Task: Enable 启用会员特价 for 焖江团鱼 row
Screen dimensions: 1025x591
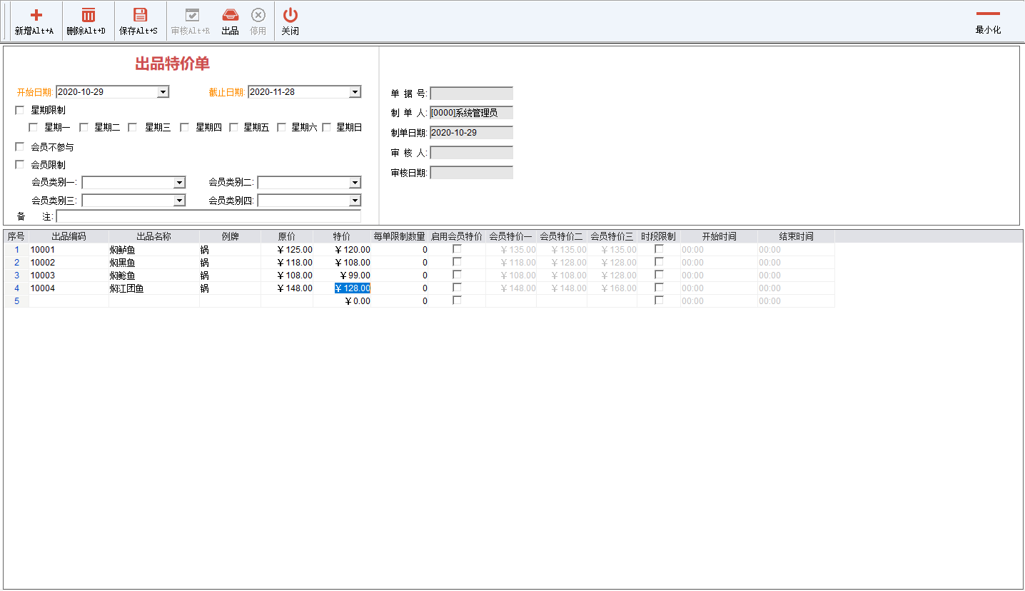Action: (x=458, y=288)
